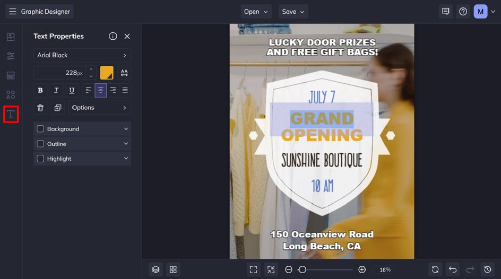
Task: Select the JULY 7 text
Action: pyautogui.click(x=322, y=97)
